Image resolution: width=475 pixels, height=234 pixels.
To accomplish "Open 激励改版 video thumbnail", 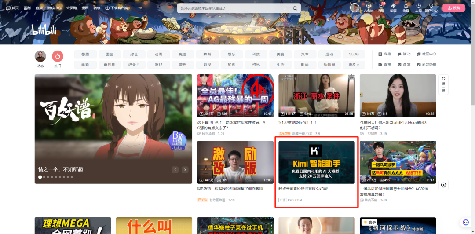I will [235, 162].
